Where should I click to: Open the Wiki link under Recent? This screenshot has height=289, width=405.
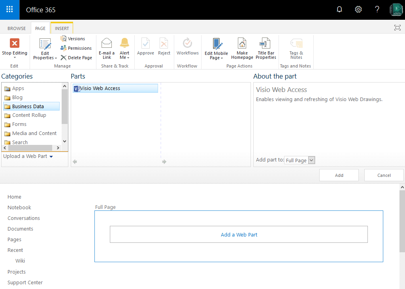[20, 261]
